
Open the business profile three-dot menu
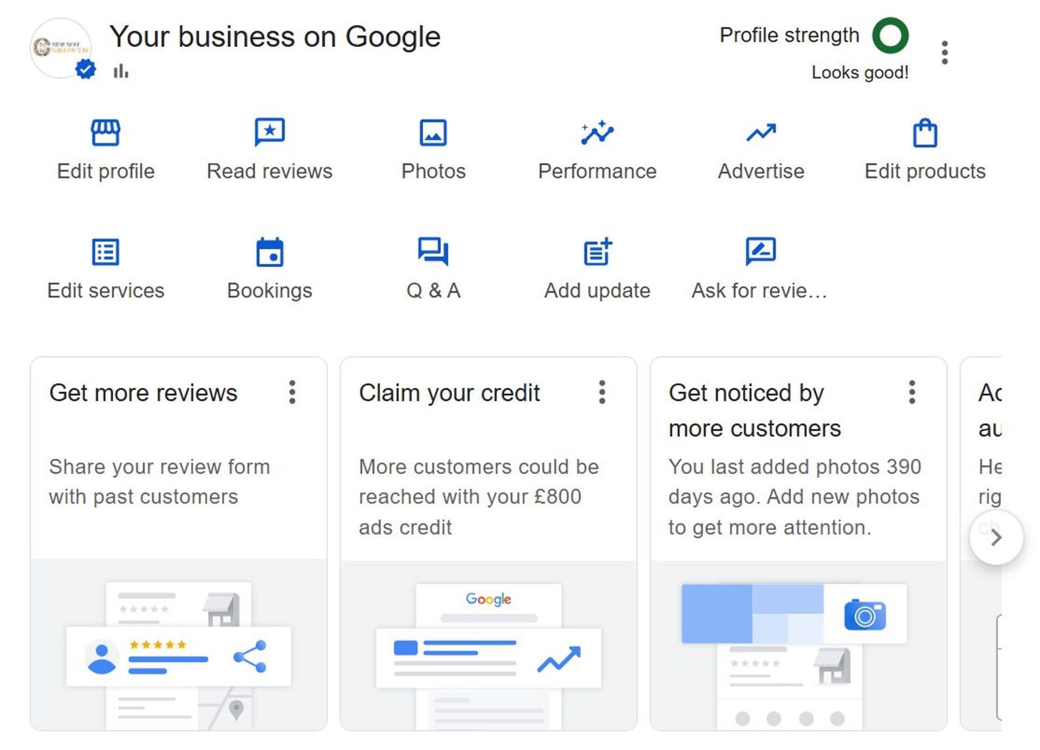click(945, 52)
